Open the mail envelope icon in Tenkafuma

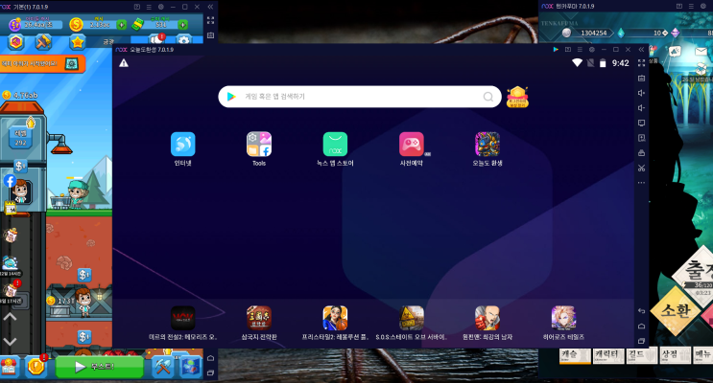[x=702, y=52]
